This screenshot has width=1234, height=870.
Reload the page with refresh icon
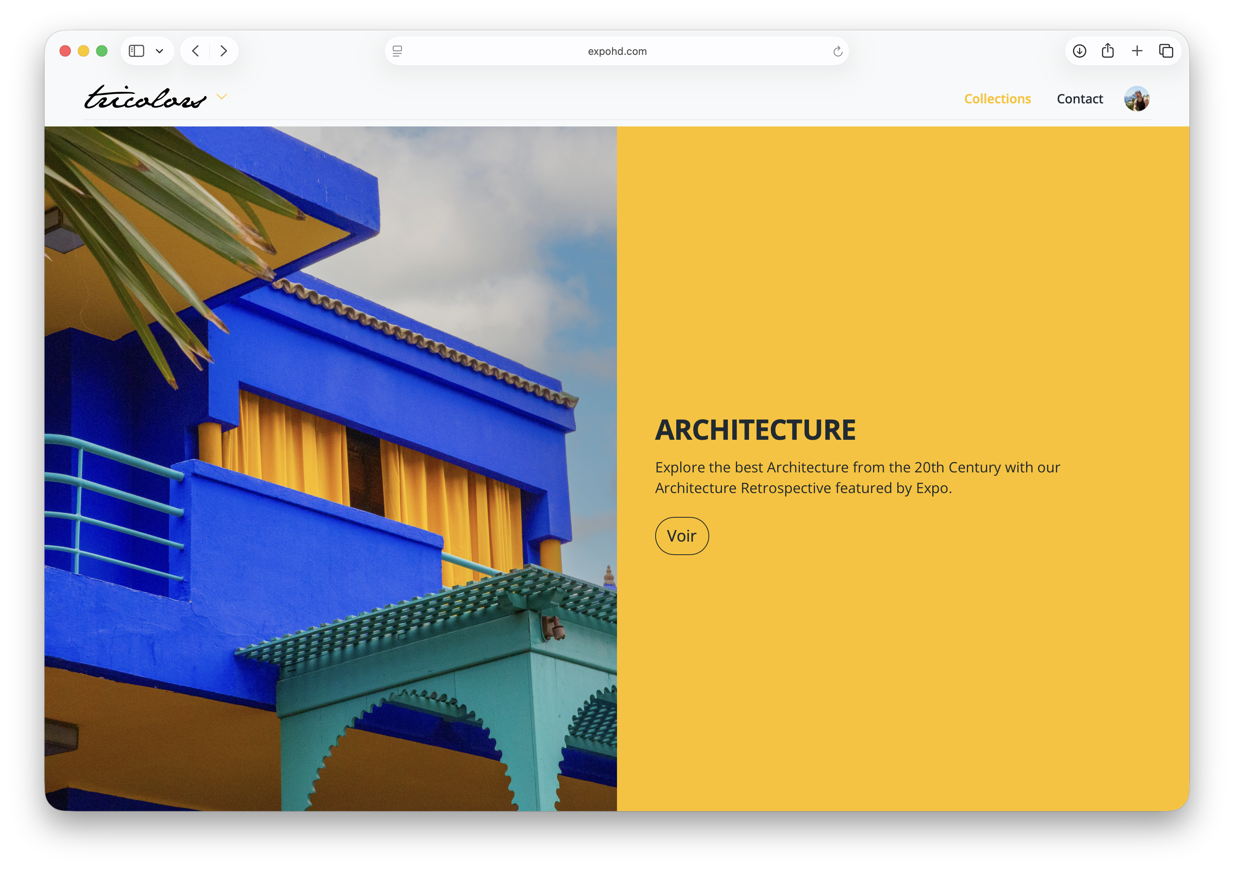[x=837, y=51]
